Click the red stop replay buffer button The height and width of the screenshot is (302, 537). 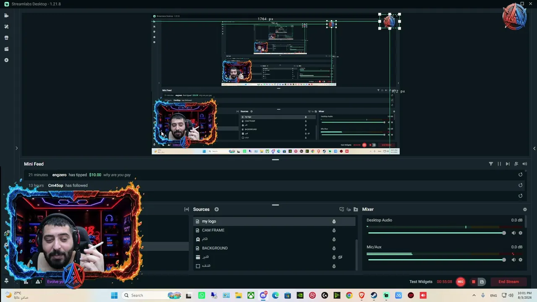pyautogui.click(x=474, y=282)
